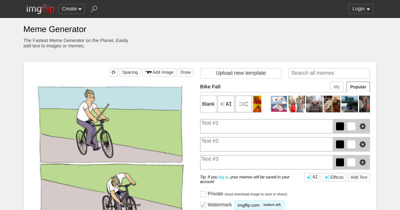Open black font color swatch for Text #1
The height and width of the screenshot is (210, 400).
tap(340, 126)
